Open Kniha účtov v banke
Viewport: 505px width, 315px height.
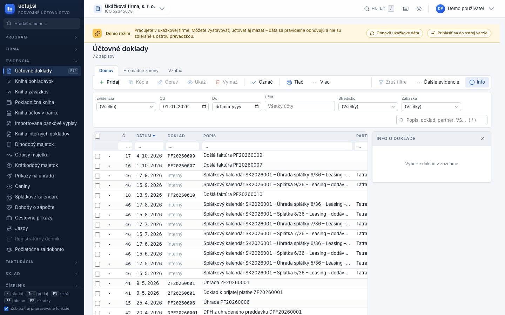pos(42,113)
